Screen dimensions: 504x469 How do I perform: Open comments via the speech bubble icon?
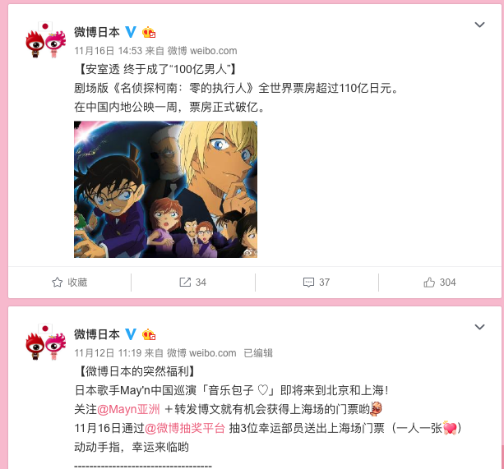pos(308,283)
